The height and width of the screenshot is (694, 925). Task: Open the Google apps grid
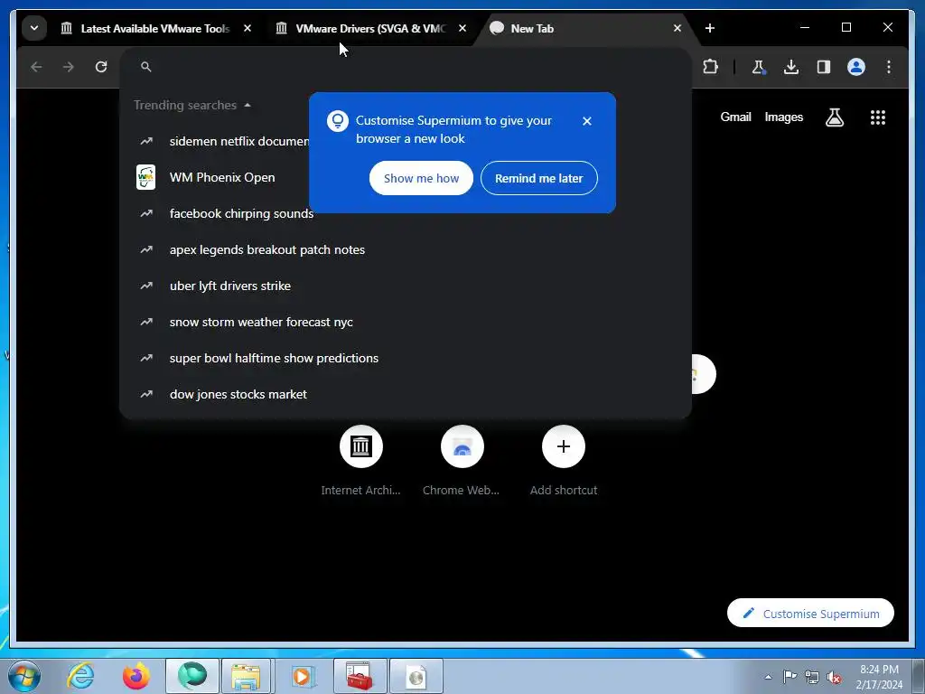878,117
